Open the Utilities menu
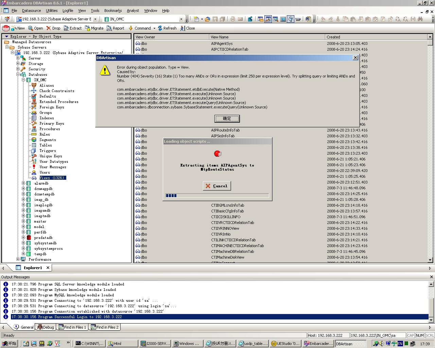 tap(52, 11)
